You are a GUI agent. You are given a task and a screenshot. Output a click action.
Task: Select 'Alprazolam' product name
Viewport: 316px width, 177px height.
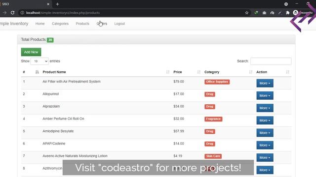51,106
